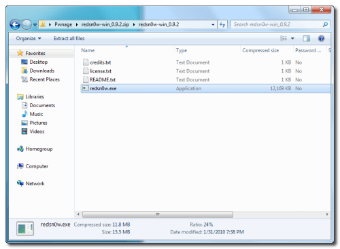Image resolution: width=340 pixels, height=249 pixels.
Task: Open the Help question mark icon
Action: pos(321,39)
